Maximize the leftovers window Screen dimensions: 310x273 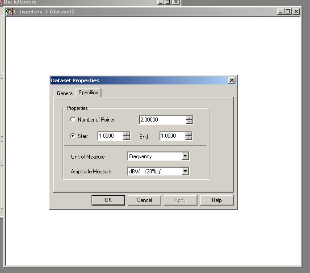point(168,2)
